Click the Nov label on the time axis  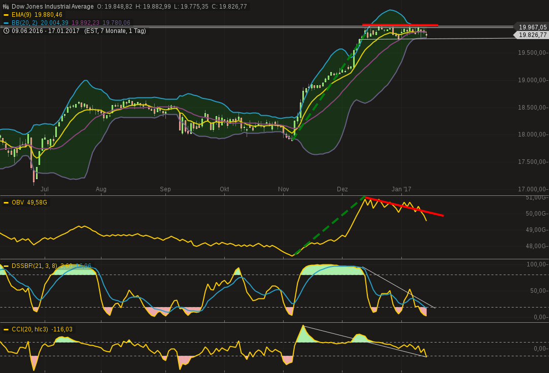[283, 189]
